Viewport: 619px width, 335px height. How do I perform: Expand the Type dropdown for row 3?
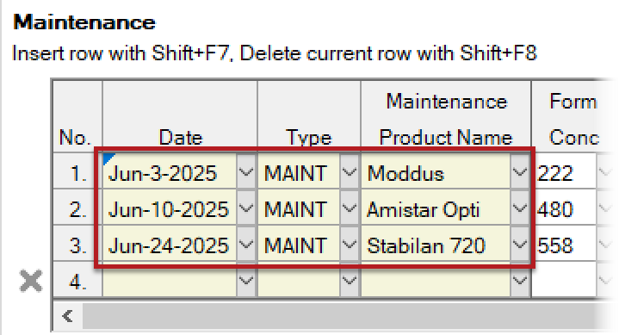click(350, 244)
